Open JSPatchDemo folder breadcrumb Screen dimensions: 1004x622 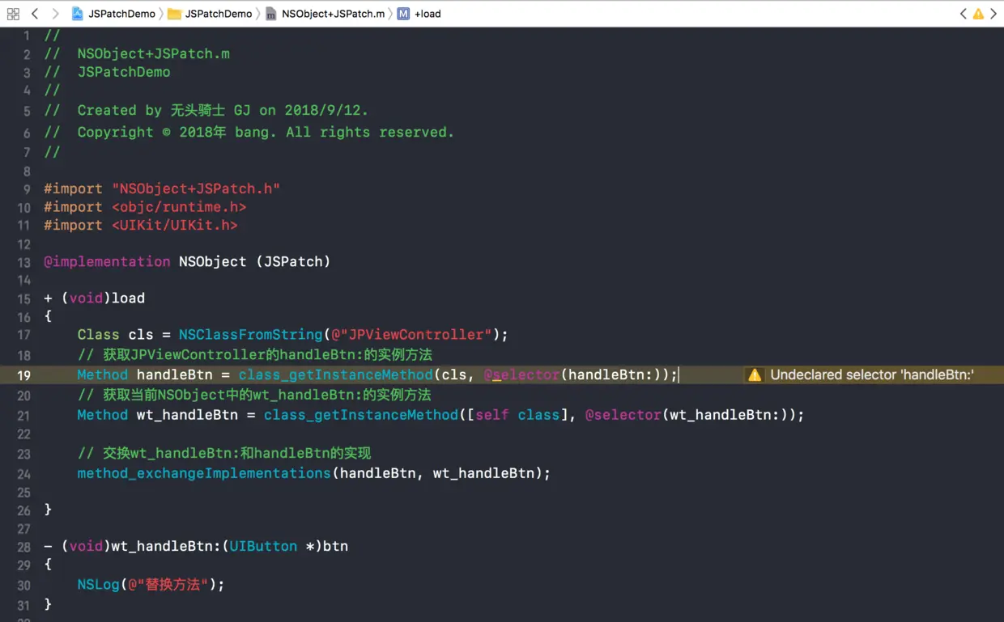210,14
